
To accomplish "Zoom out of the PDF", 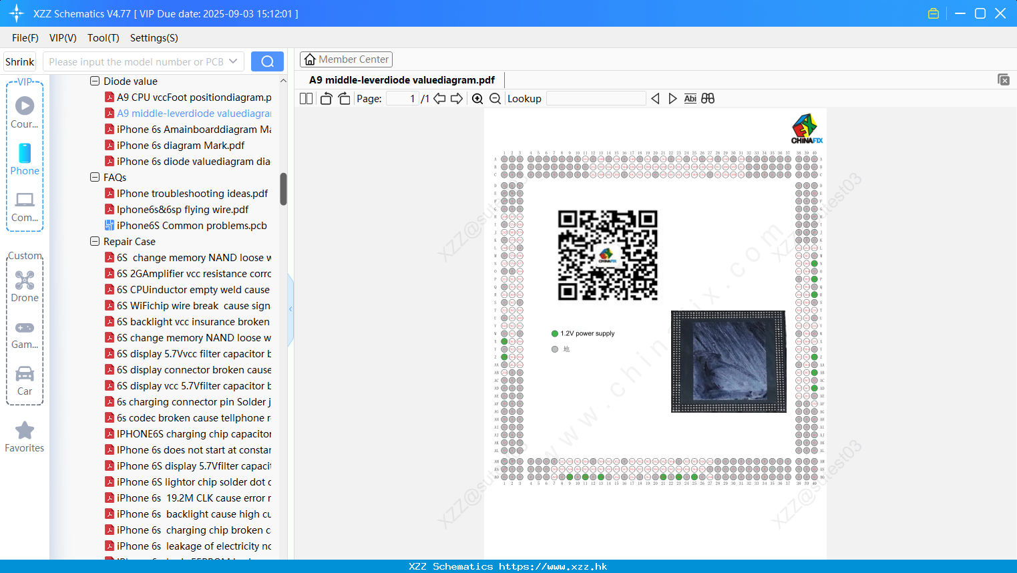I will pos(495,98).
